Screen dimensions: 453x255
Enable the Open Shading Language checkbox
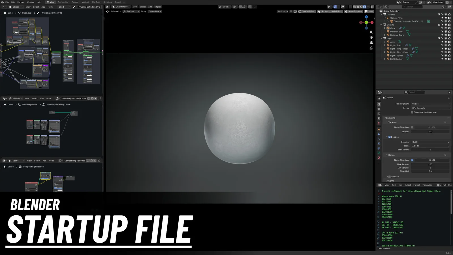(412, 112)
